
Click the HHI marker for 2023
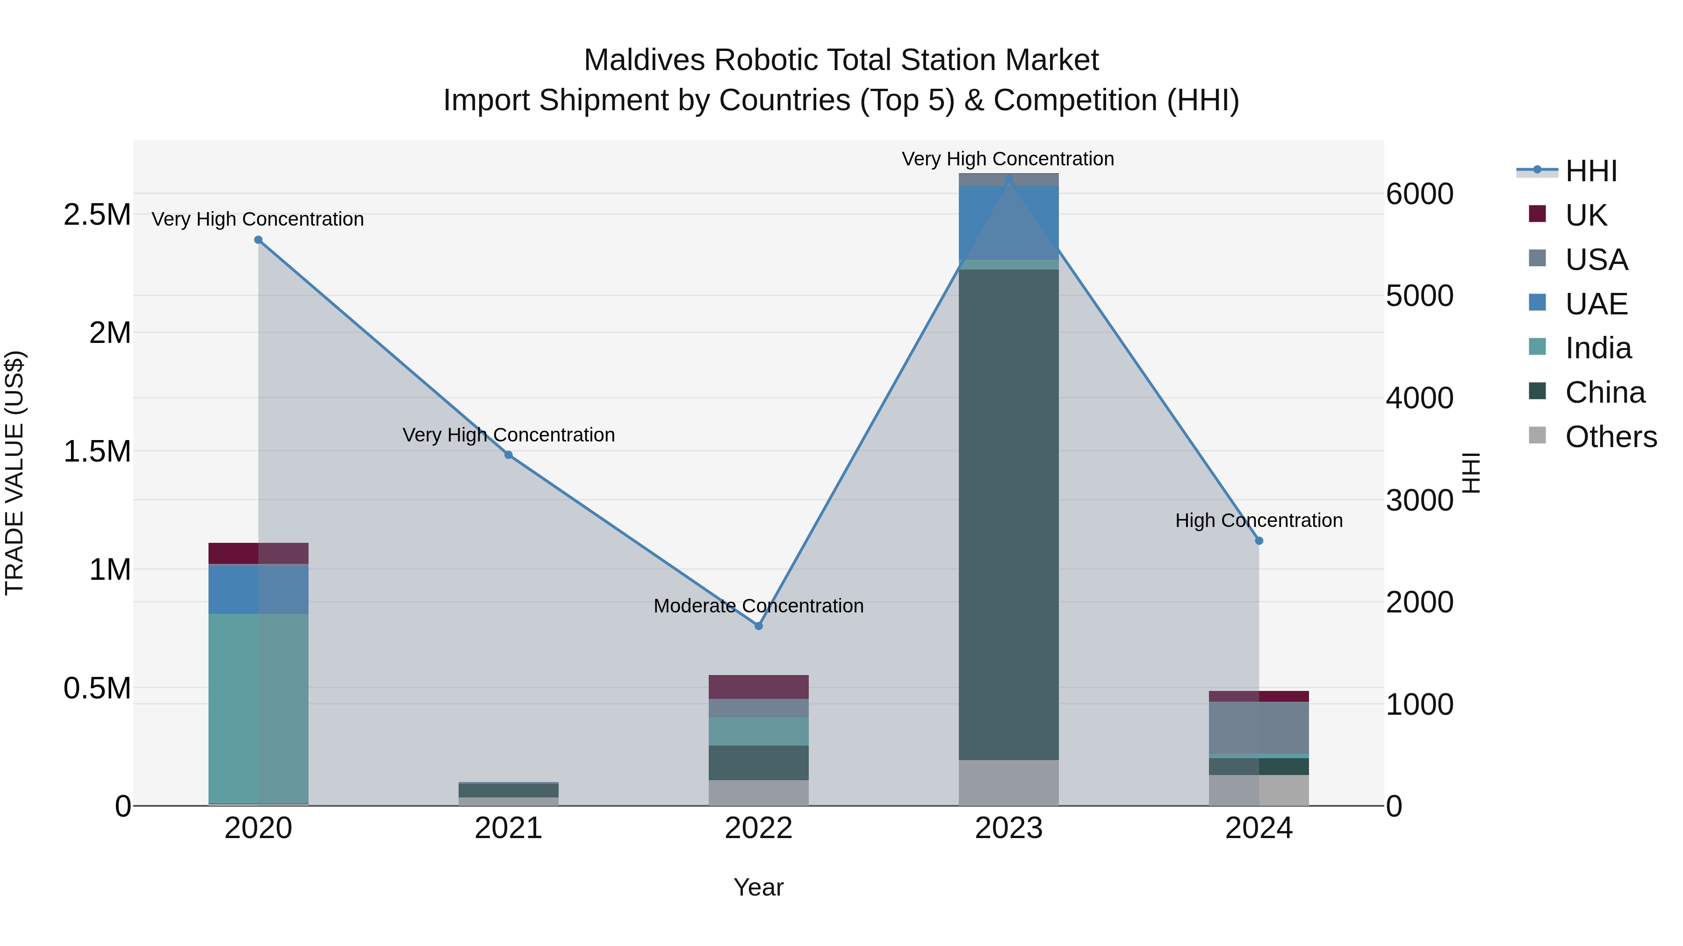(x=1009, y=179)
